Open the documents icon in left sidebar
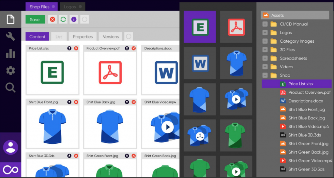Screen dimensions: 334x178 [x=10, y=19]
